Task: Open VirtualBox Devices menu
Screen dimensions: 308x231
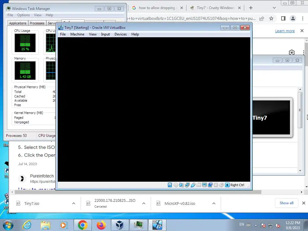Action: pyautogui.click(x=120, y=34)
